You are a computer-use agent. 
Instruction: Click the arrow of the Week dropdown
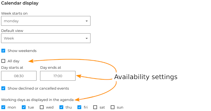click(x=87, y=38)
